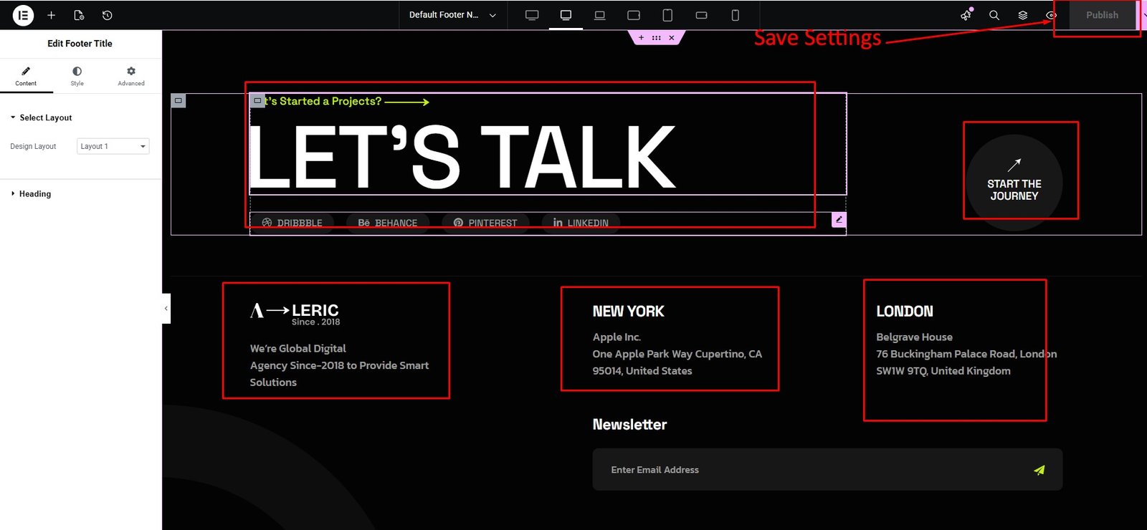Click the pink pencil edit widget handle

tap(839, 220)
